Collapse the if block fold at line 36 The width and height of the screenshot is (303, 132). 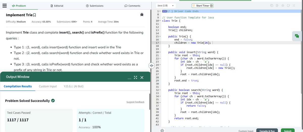click(x=160, y=103)
